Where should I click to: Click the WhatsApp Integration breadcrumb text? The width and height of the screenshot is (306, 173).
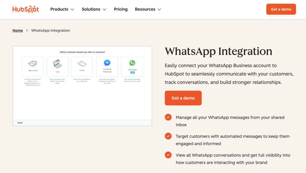click(51, 30)
